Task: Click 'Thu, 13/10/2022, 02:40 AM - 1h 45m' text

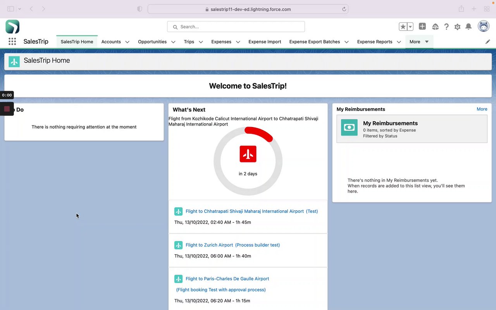Action: [213, 222]
